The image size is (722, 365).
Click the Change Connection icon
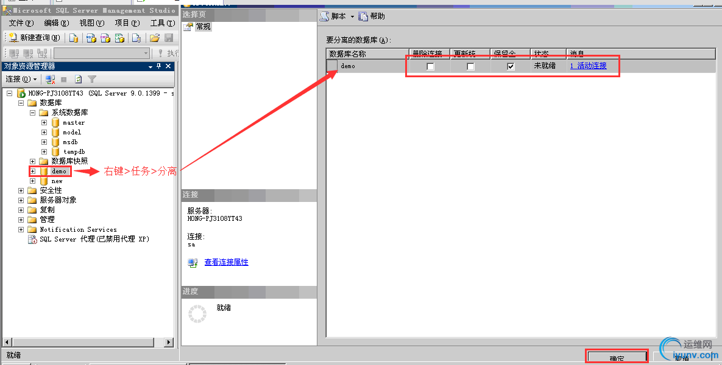point(43,54)
